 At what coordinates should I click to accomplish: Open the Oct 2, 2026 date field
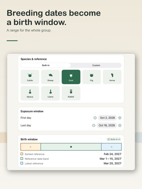click(107, 118)
